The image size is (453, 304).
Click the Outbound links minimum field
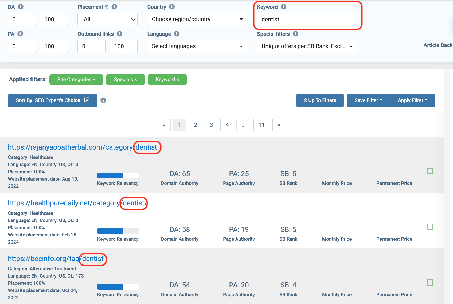(91, 46)
